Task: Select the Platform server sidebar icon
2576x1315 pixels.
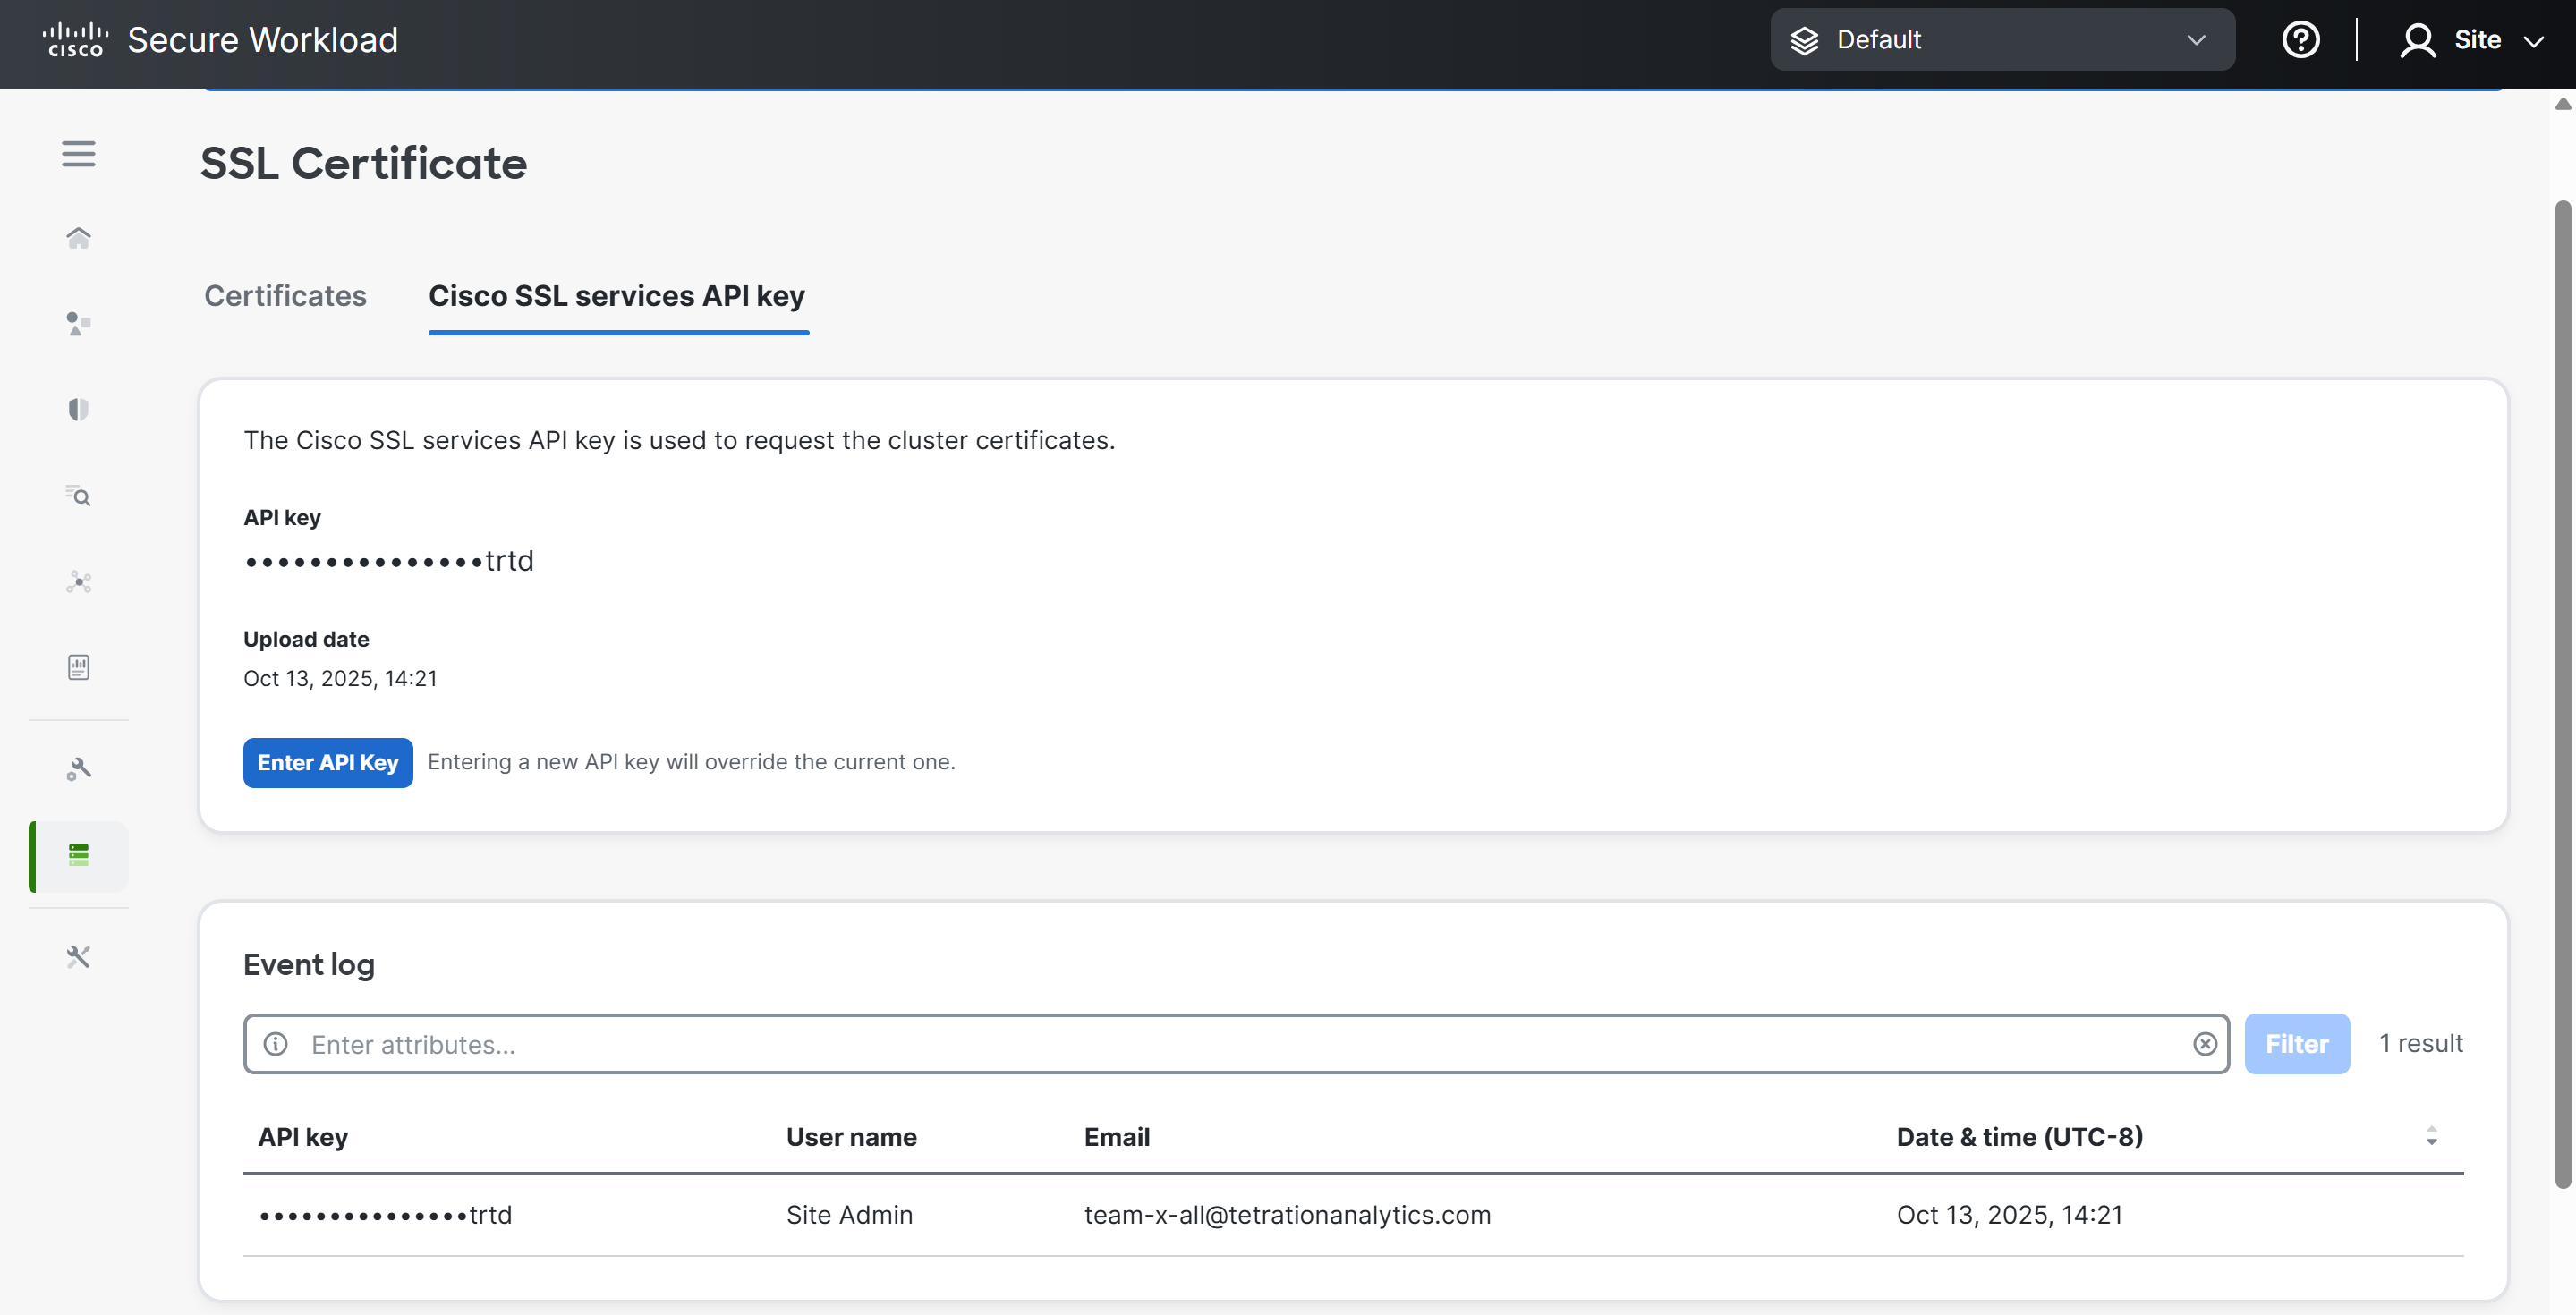Action: 78,855
